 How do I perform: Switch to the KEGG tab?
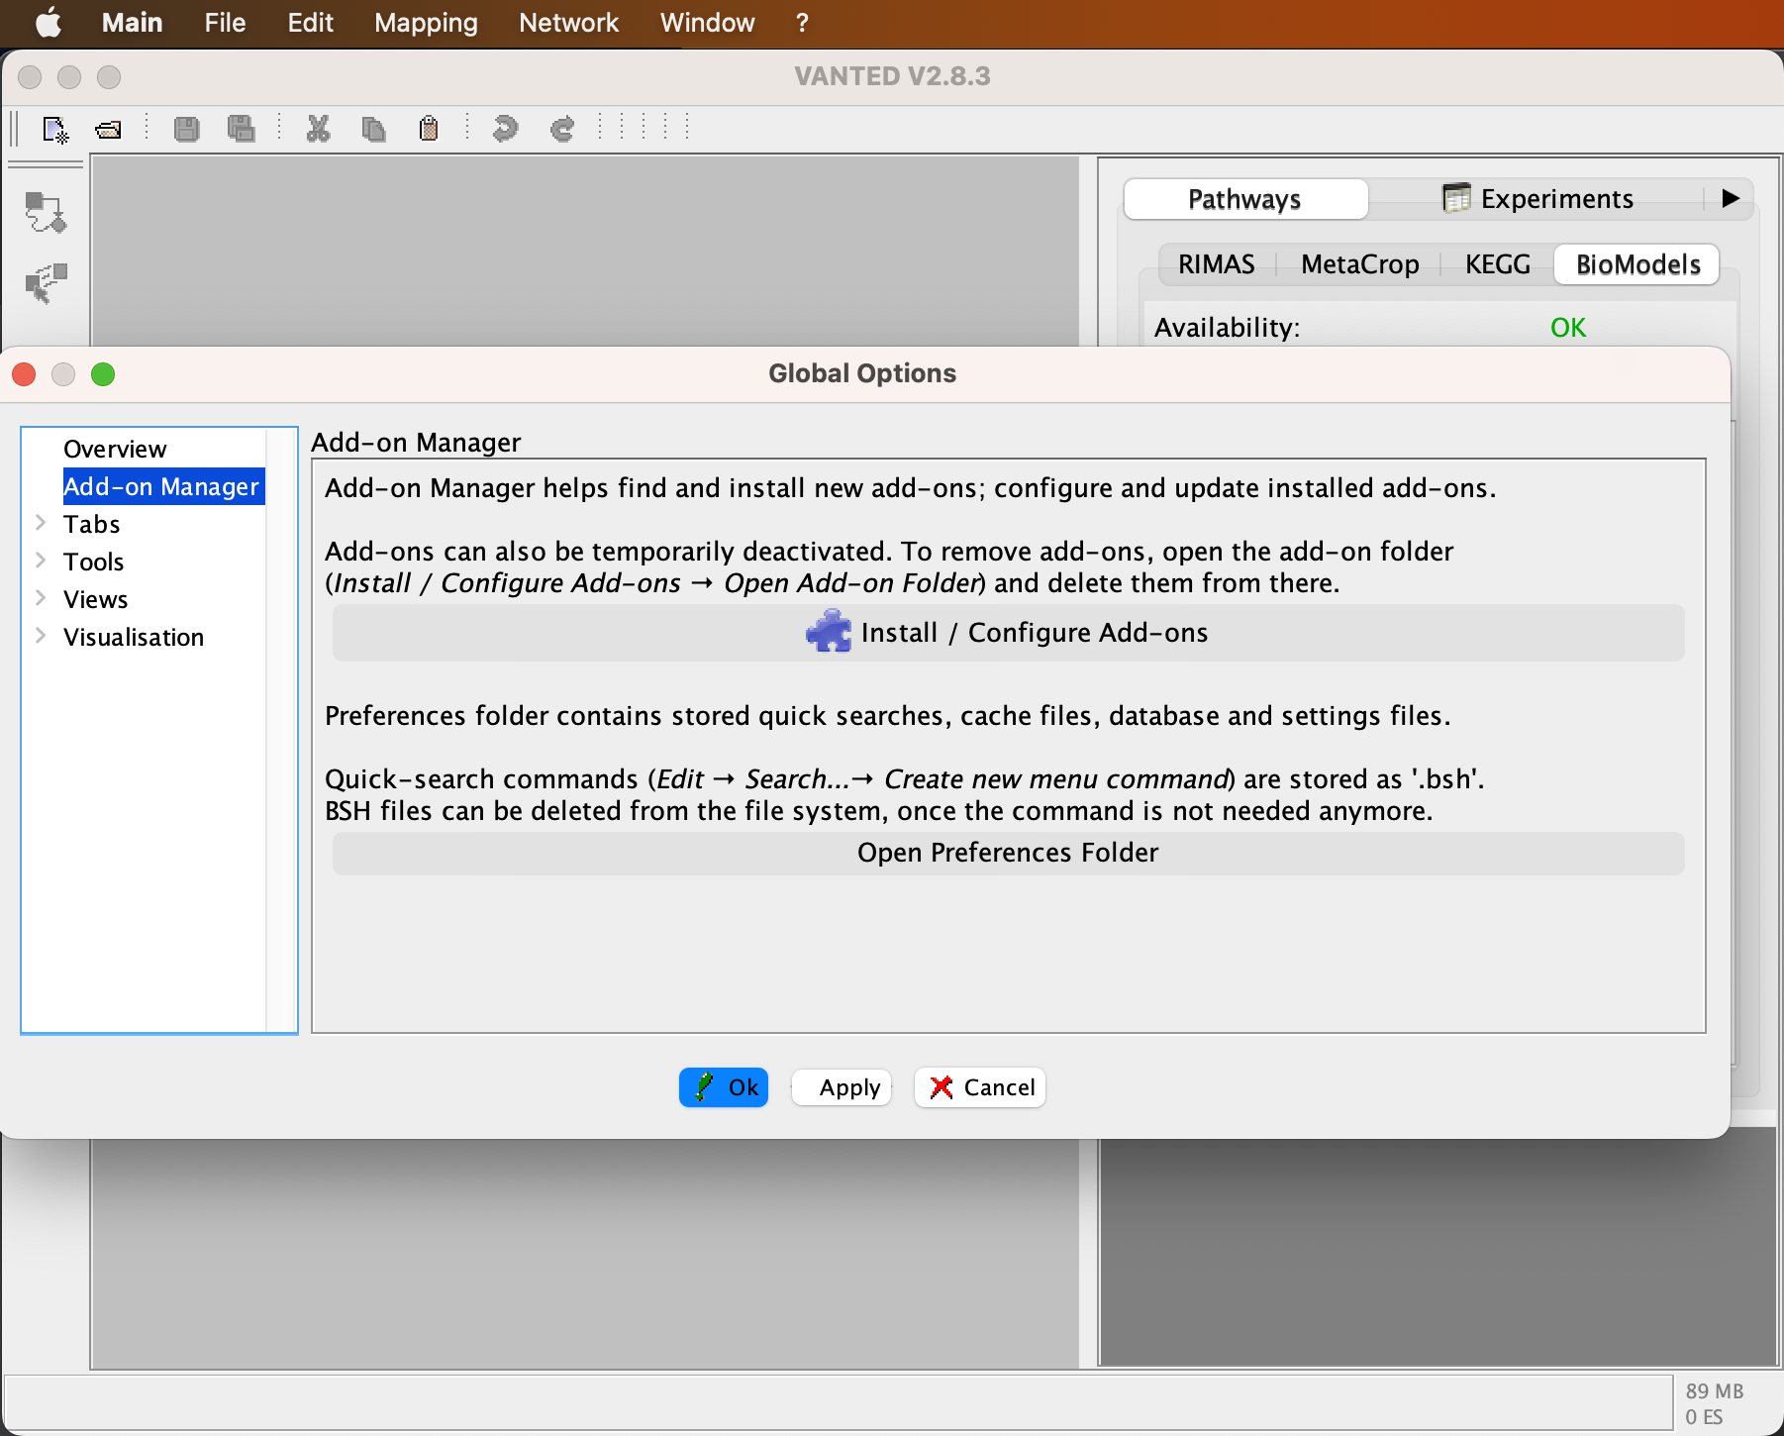tap(1497, 264)
